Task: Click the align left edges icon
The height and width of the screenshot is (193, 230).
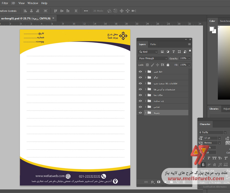Action: [x=25, y=11]
